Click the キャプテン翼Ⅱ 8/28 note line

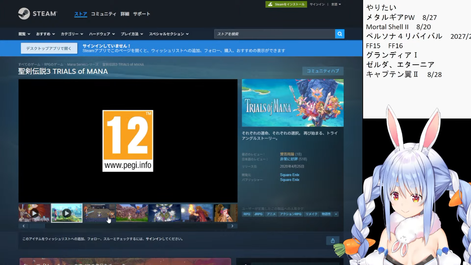coord(404,74)
